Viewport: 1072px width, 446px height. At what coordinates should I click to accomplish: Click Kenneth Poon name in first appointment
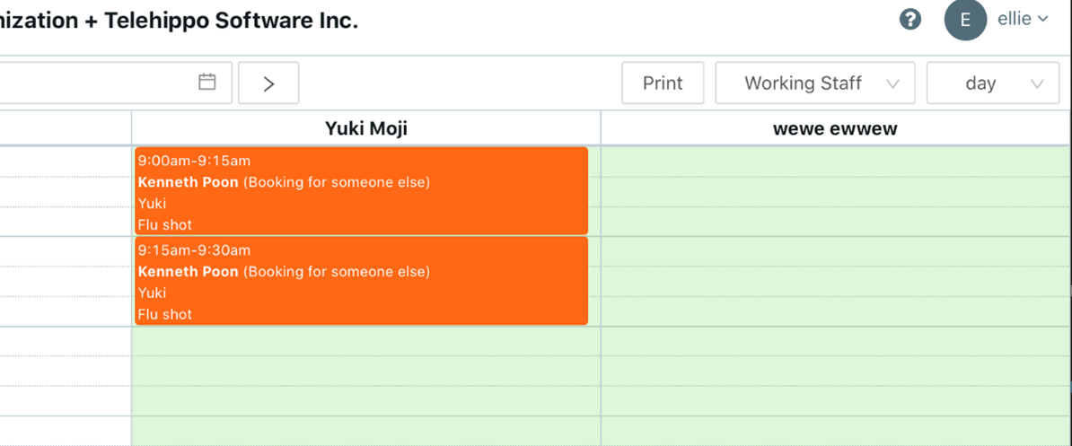point(188,182)
